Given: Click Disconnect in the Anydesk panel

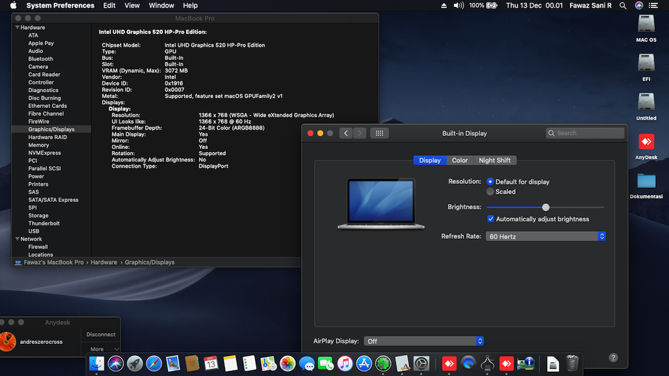Looking at the screenshot, I should click(x=101, y=334).
